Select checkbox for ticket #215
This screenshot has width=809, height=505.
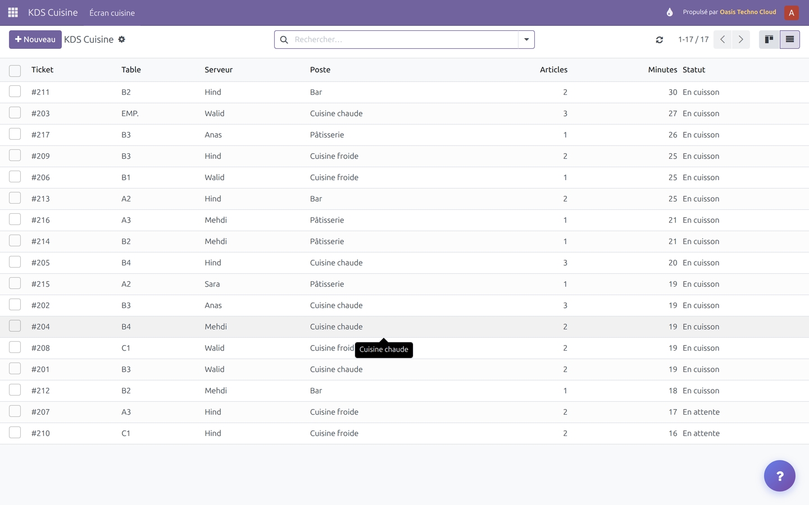coord(15,283)
